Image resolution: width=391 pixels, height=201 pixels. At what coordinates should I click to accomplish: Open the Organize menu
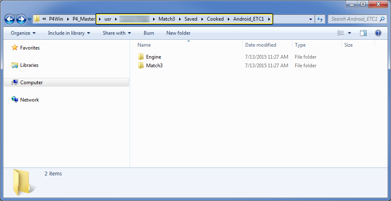tap(23, 33)
